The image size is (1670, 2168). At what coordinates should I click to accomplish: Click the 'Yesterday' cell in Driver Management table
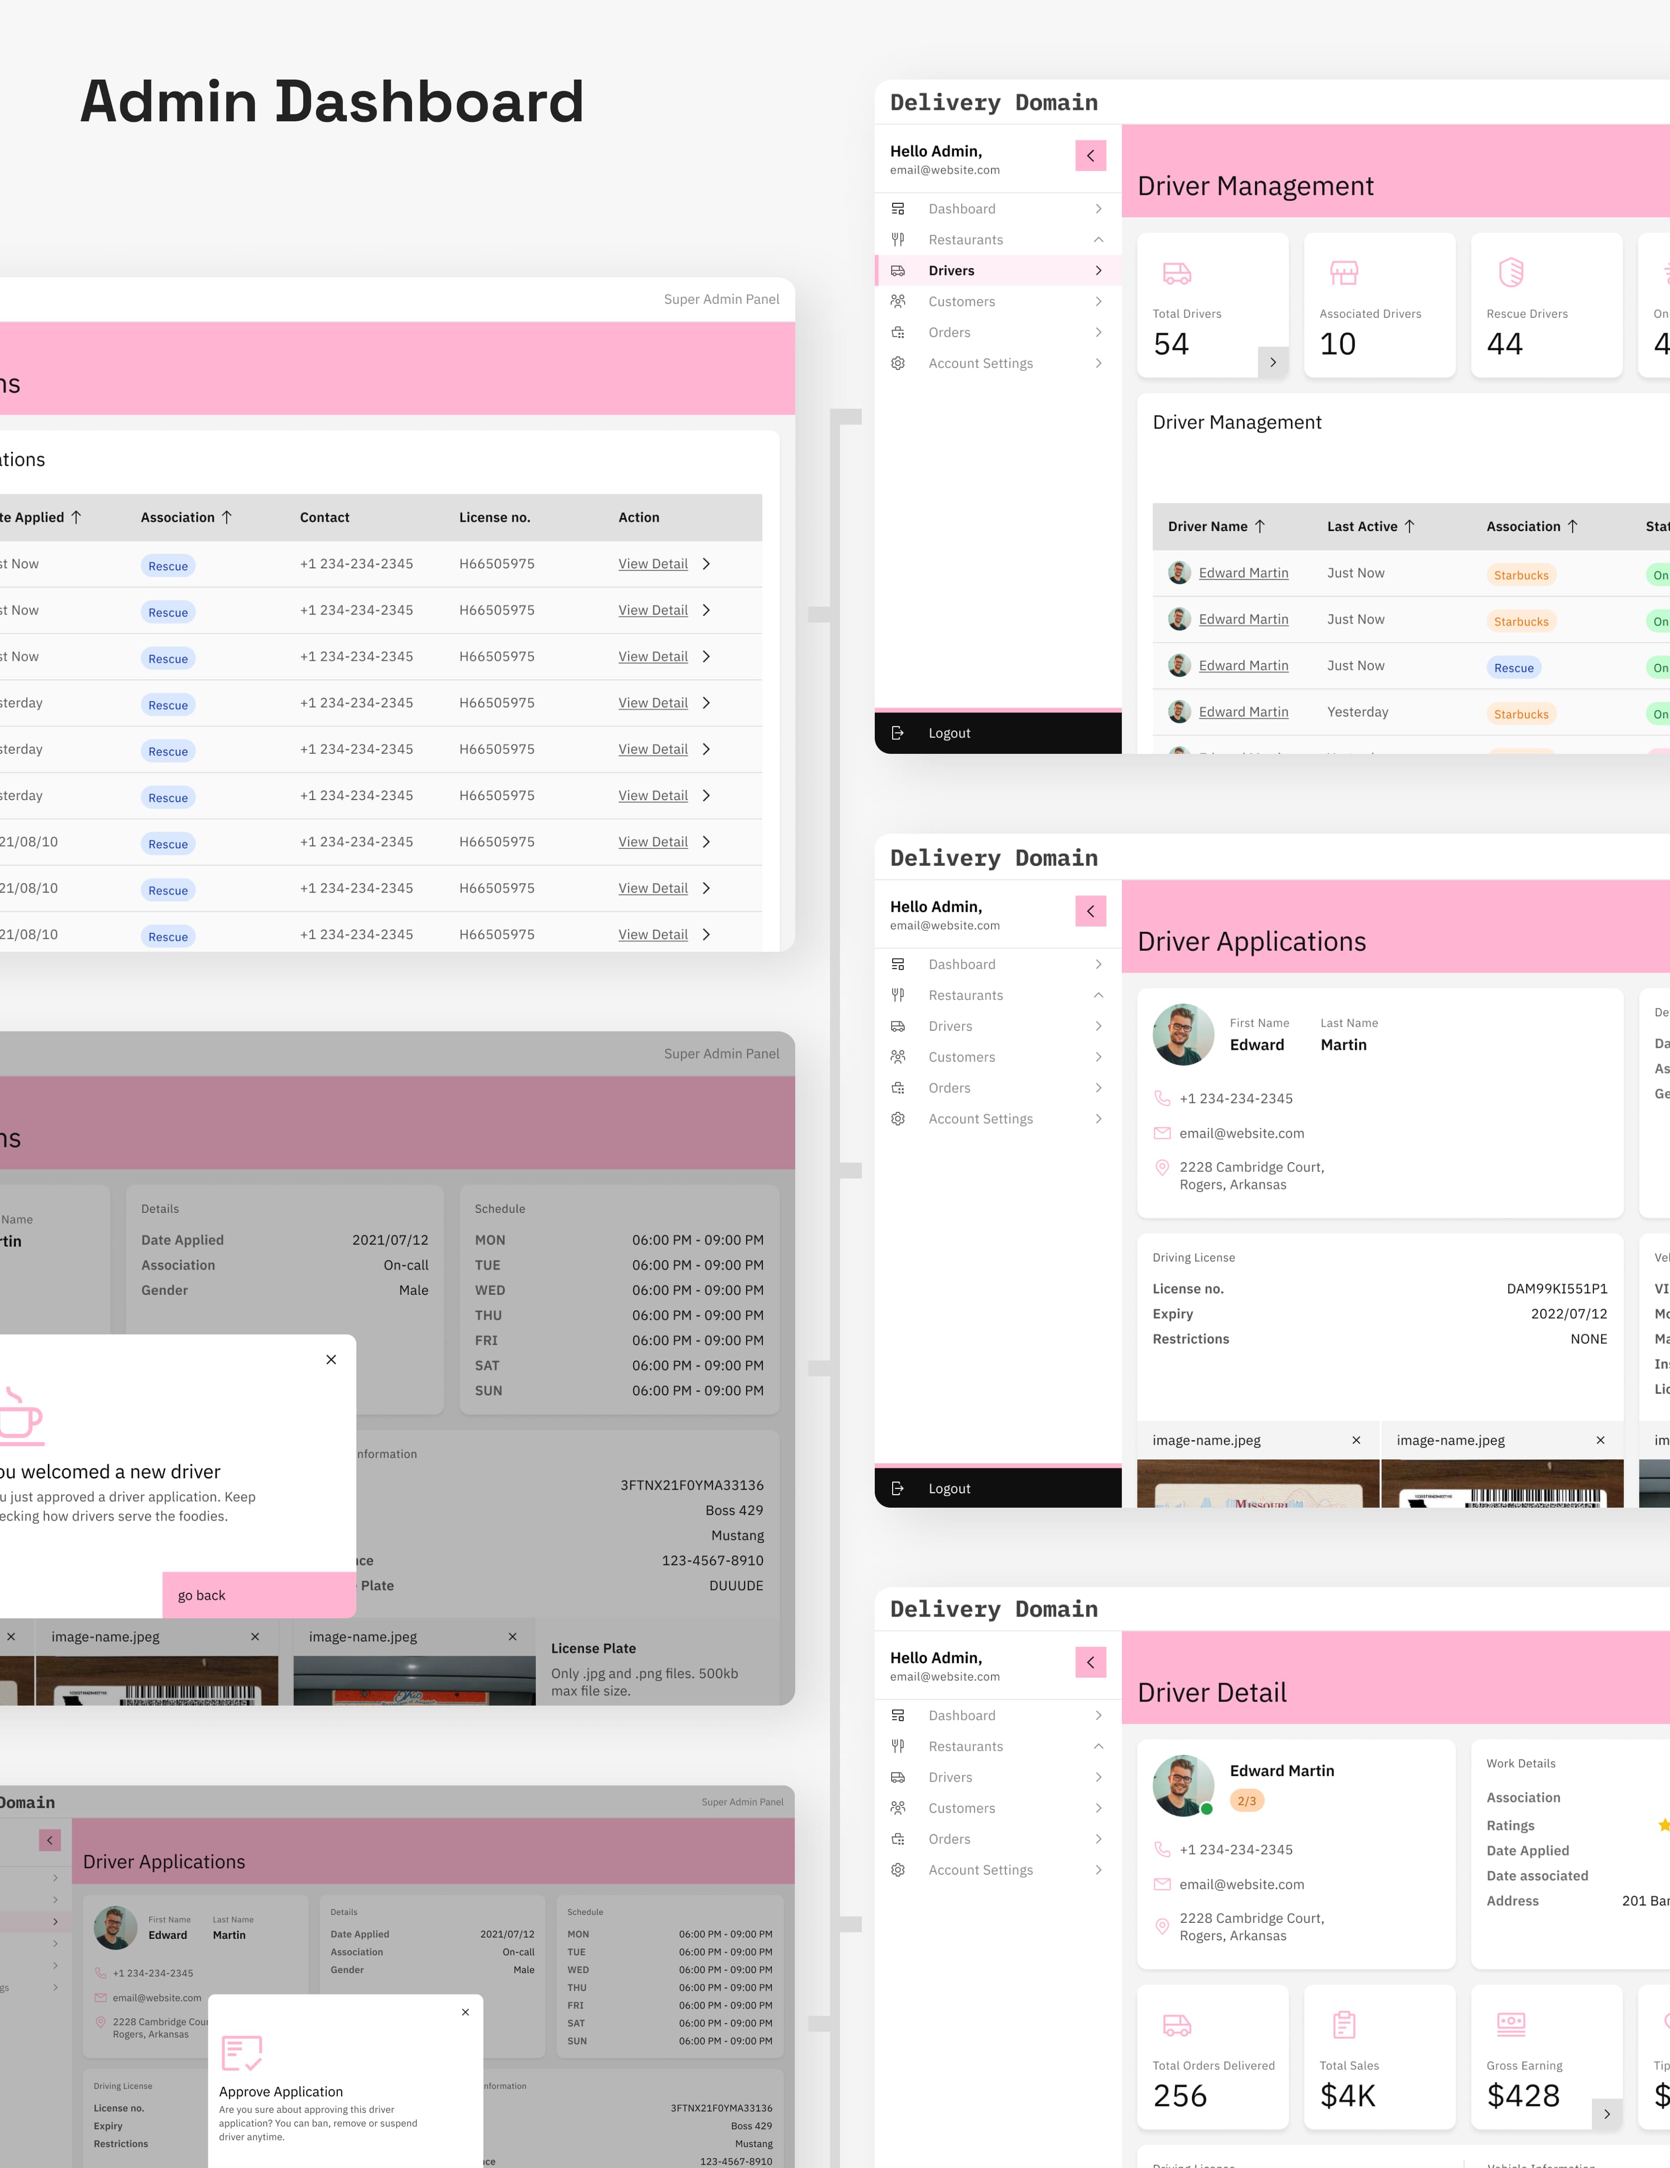pyautogui.click(x=1357, y=712)
